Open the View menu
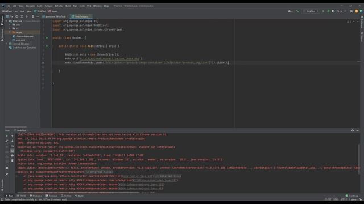Screen dimensions: 364x204 point(21,6)
